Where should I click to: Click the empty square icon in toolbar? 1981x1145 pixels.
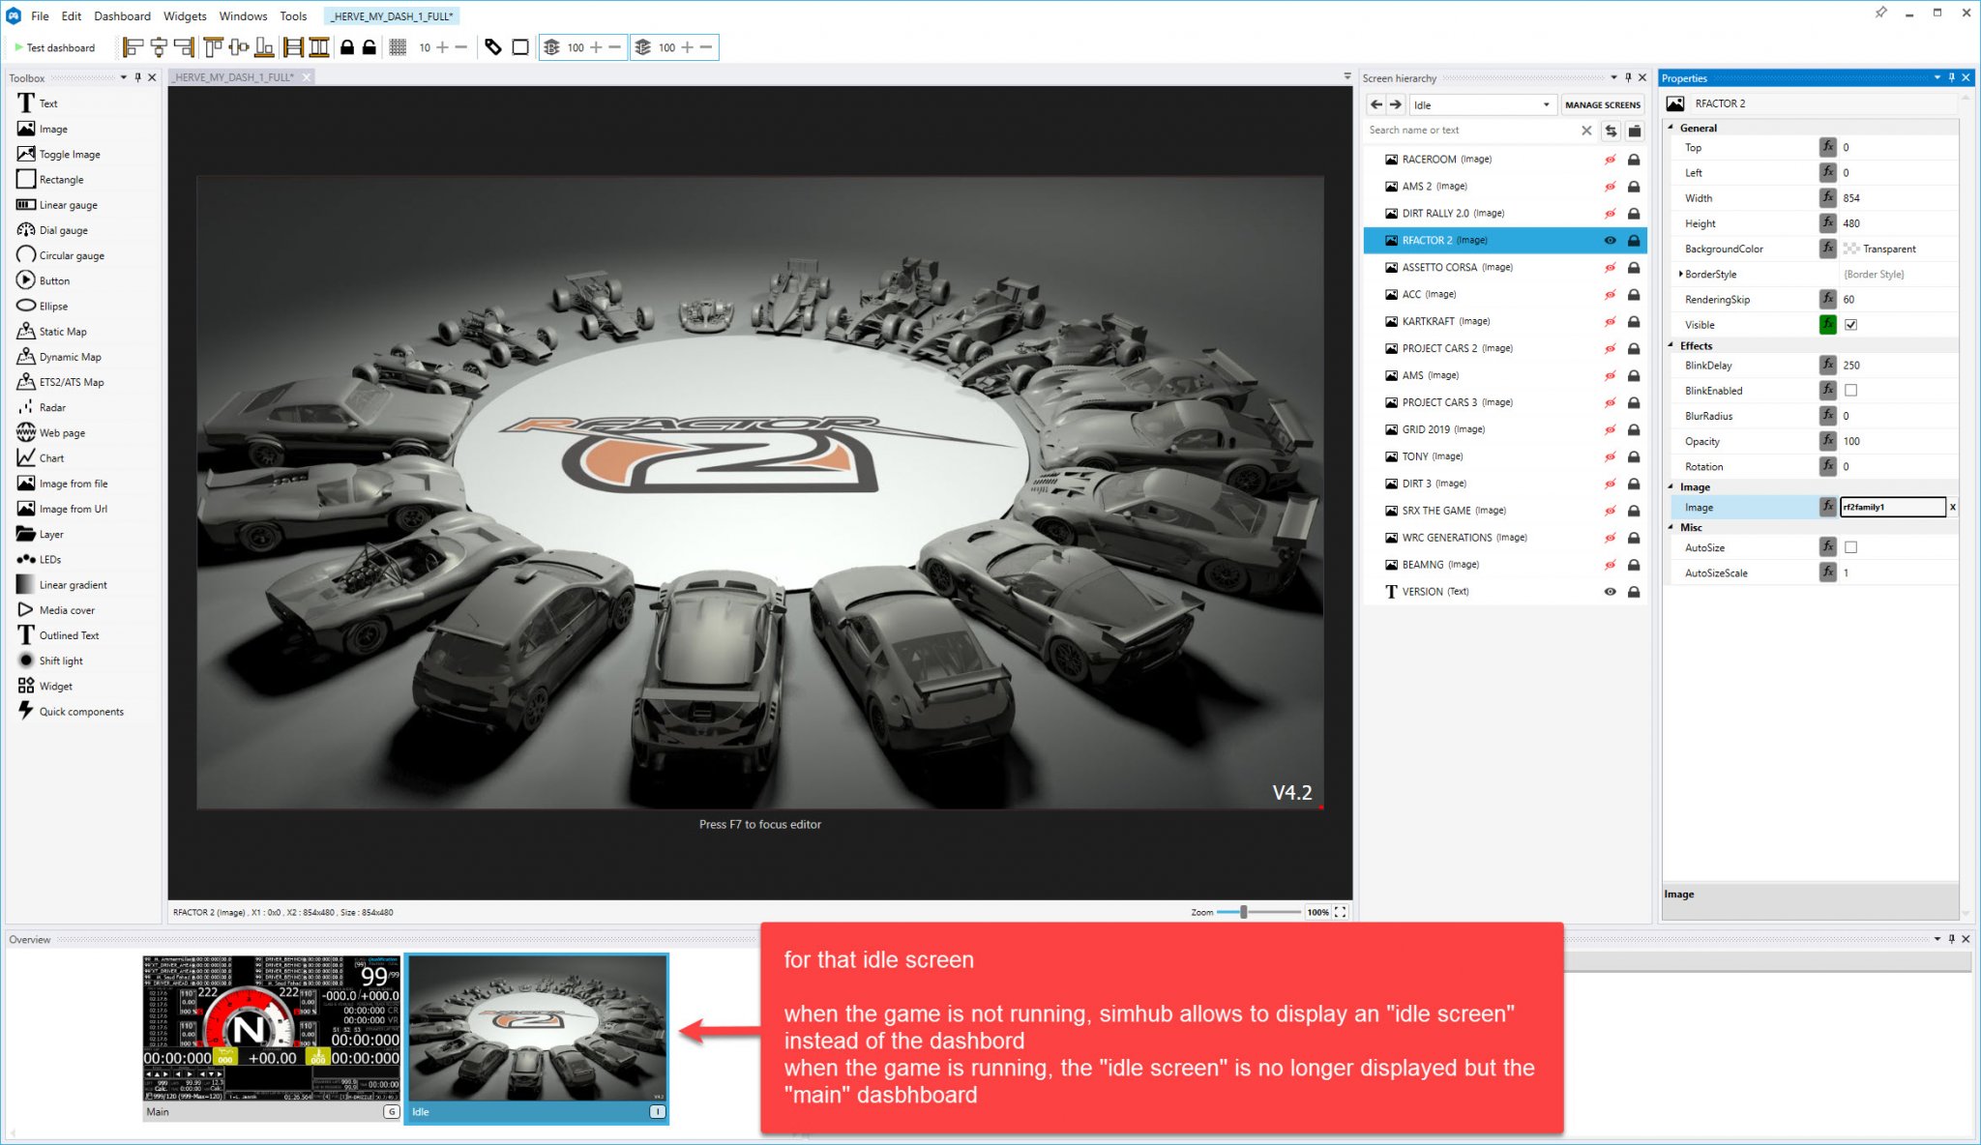tap(520, 47)
